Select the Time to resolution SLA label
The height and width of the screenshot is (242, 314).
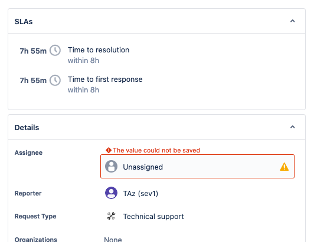[99, 50]
